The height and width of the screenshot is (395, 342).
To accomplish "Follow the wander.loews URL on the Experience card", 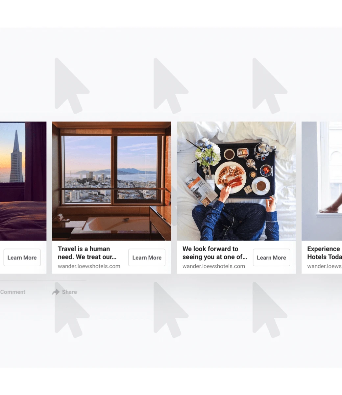I will [x=325, y=266].
